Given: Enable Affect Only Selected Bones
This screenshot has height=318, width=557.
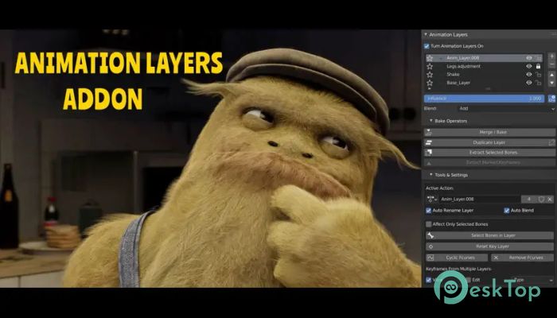Looking at the screenshot, I should 429,224.
